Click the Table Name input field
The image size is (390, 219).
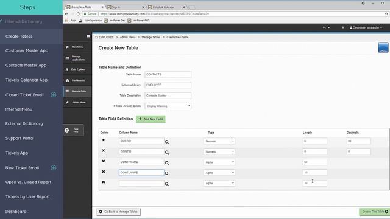[168, 74]
